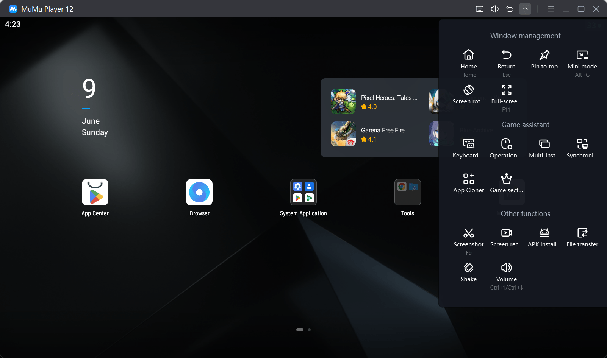Expand the Tools folder on home screen

pyautogui.click(x=407, y=192)
